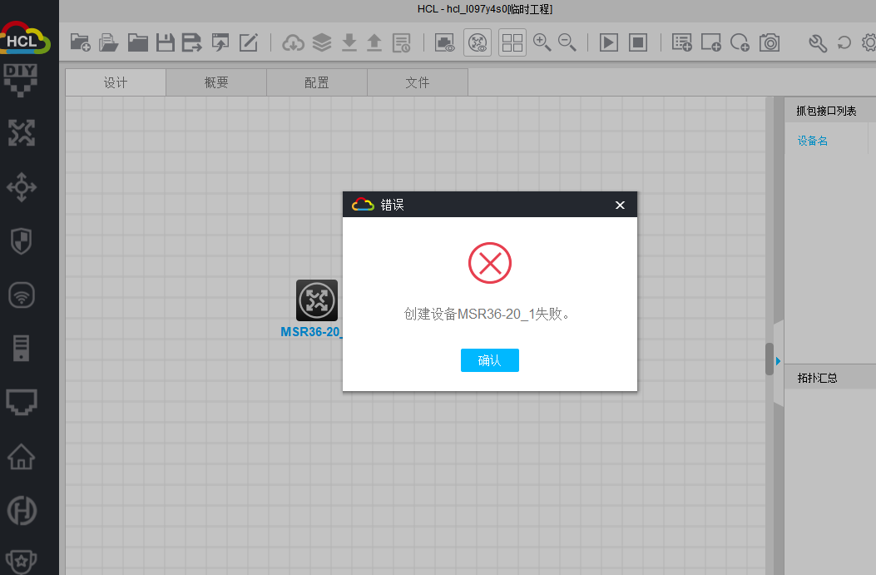This screenshot has height=575, width=876.
Task: Select the firewall shield sidebar icon
Action: coord(22,240)
